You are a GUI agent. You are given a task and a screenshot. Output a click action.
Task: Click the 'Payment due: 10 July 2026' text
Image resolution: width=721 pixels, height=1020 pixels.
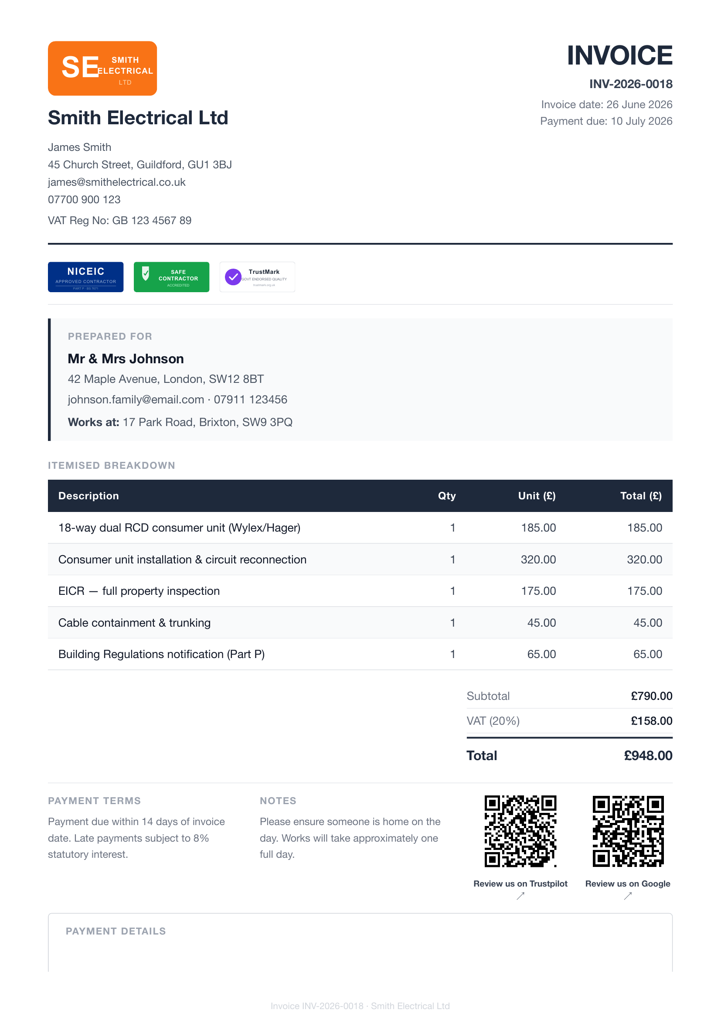pyautogui.click(x=606, y=121)
